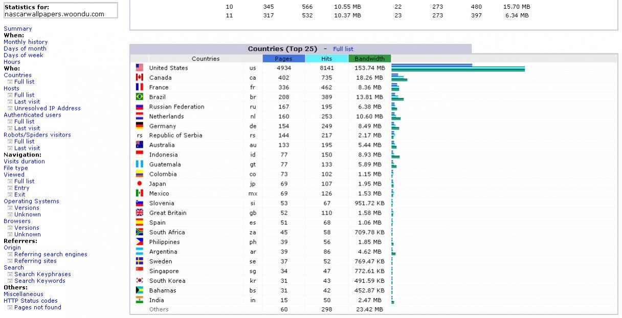Viewport: 622px width, 318px height.
Task: Click the Canada flag icon
Action: (x=139, y=77)
